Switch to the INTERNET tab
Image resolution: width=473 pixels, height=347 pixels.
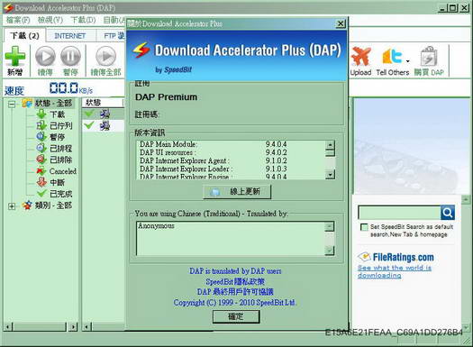coord(70,36)
